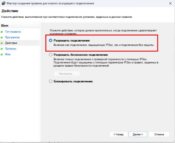
Task: Select Блокировать подключение radio button
Action: click(50, 81)
